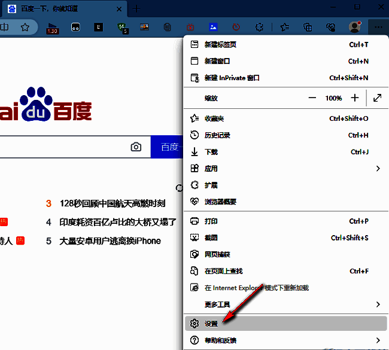The height and width of the screenshot is (350, 389).
Task: Click the zoom in plus button
Action: [355, 98]
